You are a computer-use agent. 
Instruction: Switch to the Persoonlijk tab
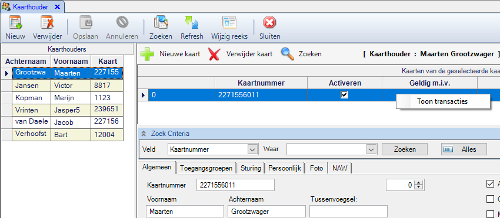point(285,168)
